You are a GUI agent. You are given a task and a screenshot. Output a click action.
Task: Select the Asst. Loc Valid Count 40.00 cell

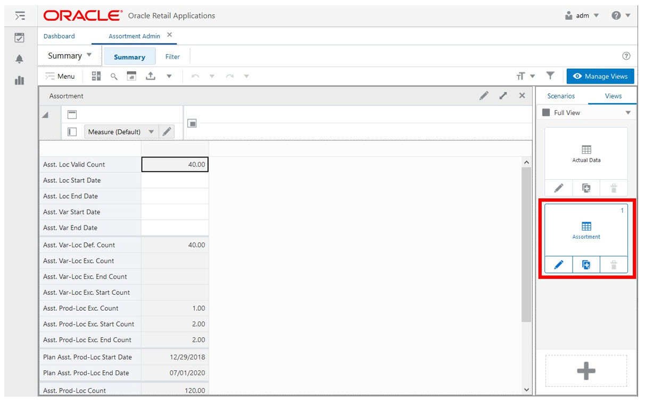(175, 165)
